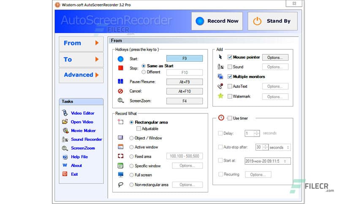The height and width of the screenshot is (204, 353).
Task: Click the Full screen monitor icon
Action: pyautogui.click(x=121, y=174)
